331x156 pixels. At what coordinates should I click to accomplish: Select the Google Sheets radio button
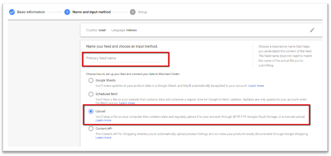pyautogui.click(x=91, y=80)
